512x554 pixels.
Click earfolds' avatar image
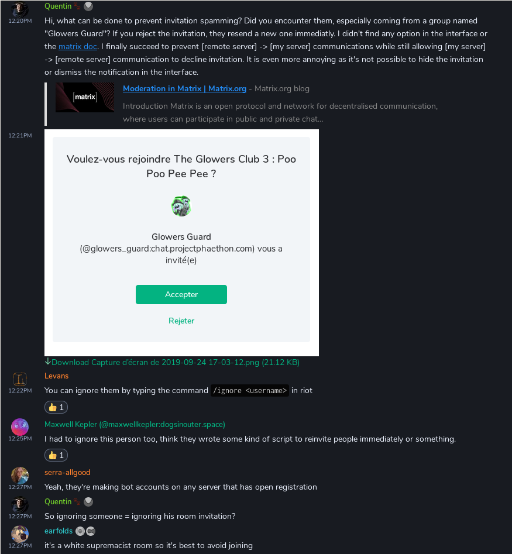pos(20,534)
